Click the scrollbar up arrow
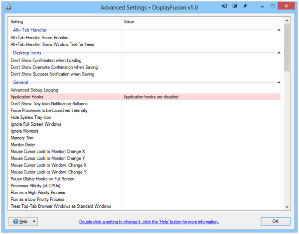Image resolution: width=299 pixels, height=234 pixels. 287,20
